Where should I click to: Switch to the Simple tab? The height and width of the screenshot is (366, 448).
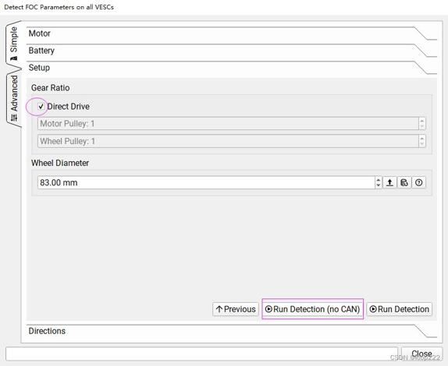[x=13, y=44]
